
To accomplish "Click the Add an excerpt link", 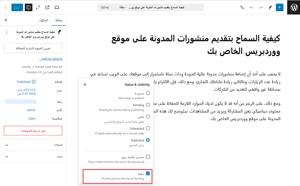I will click(51, 59).
